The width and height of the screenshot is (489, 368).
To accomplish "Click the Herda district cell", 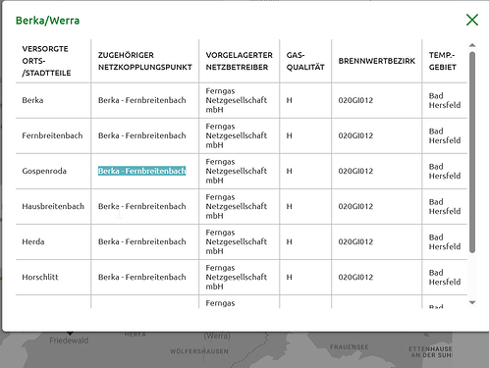I will [33, 241].
